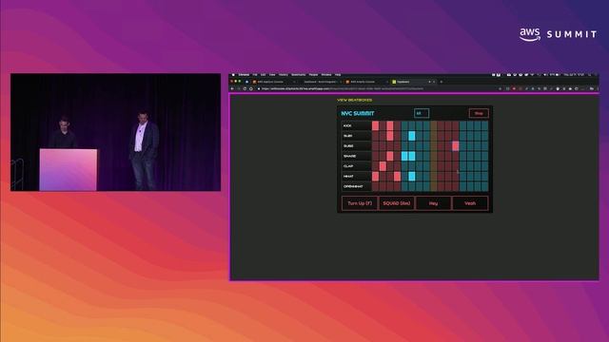
Task: Open the Chrome application menu
Action: [244, 75]
